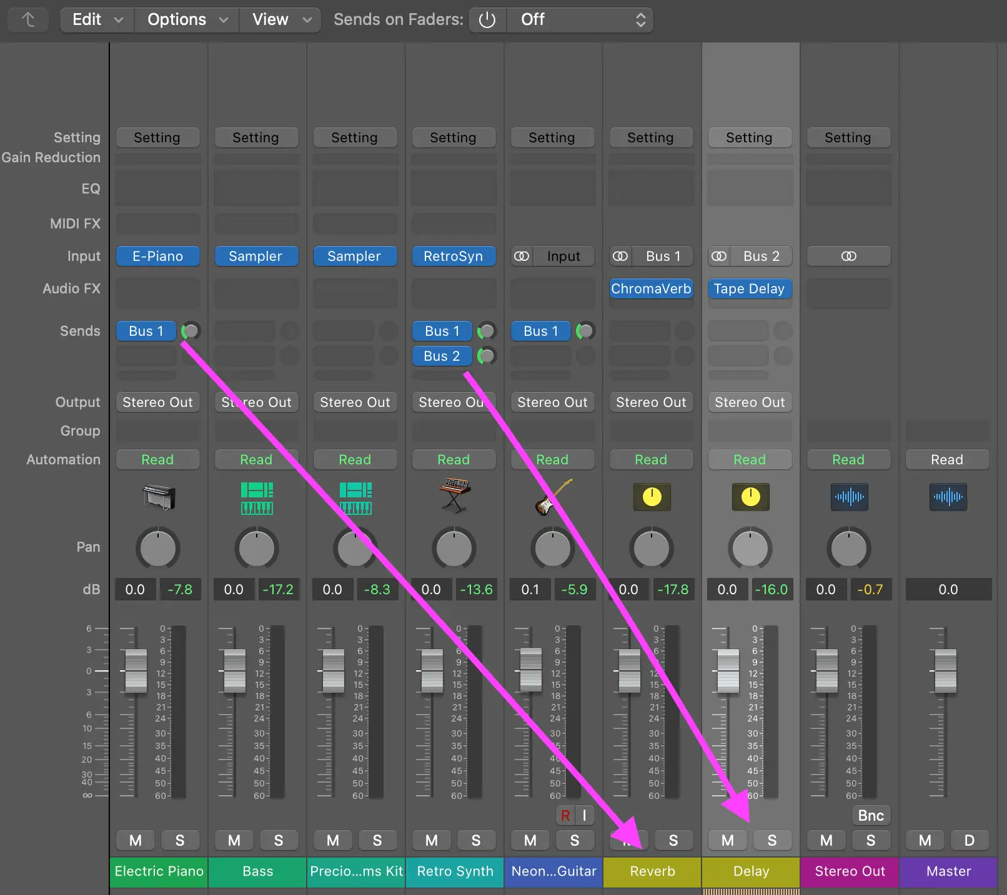Click the Electric Piano Bus 1 send knob
1007x895 pixels.
[x=191, y=331]
